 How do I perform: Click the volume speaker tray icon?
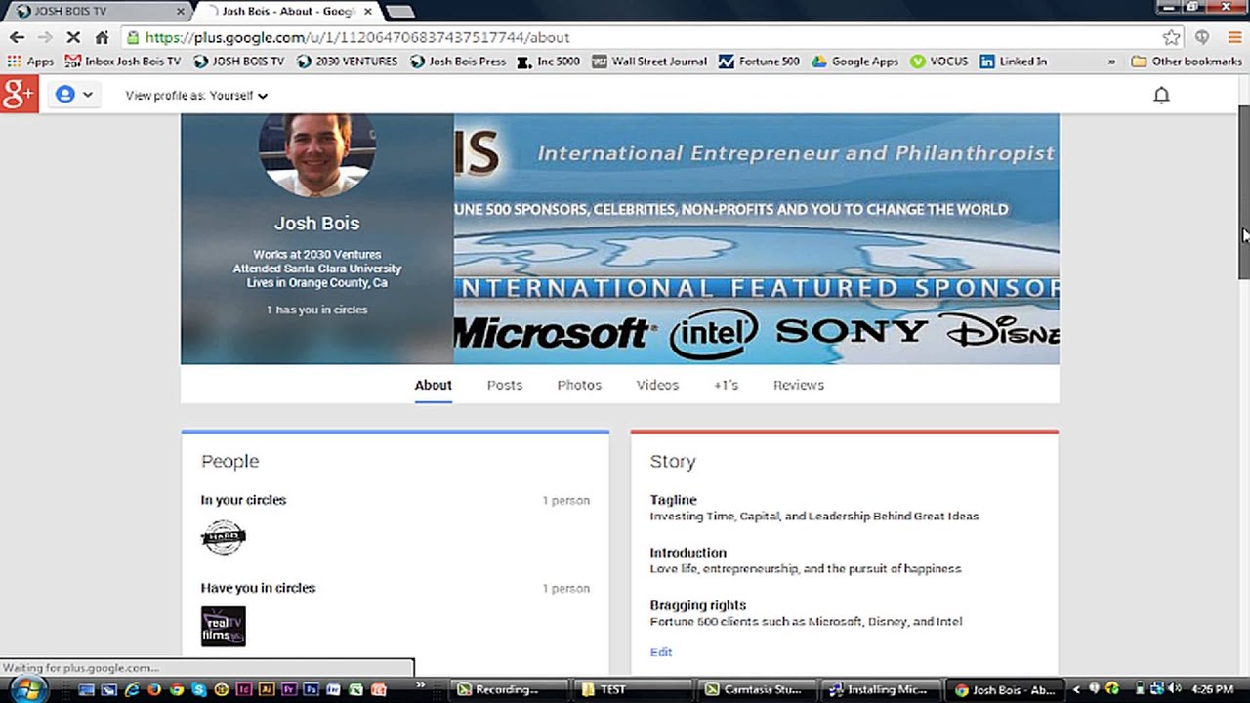pyautogui.click(x=1175, y=688)
